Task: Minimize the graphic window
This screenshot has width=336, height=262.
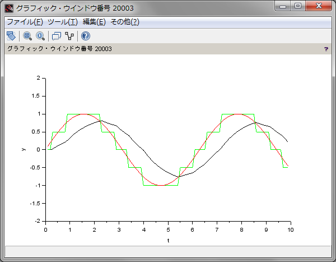Action: [x=284, y=6]
